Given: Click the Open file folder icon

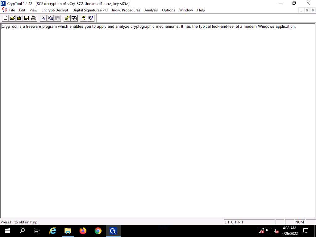Looking at the screenshot, I should coord(12,18).
